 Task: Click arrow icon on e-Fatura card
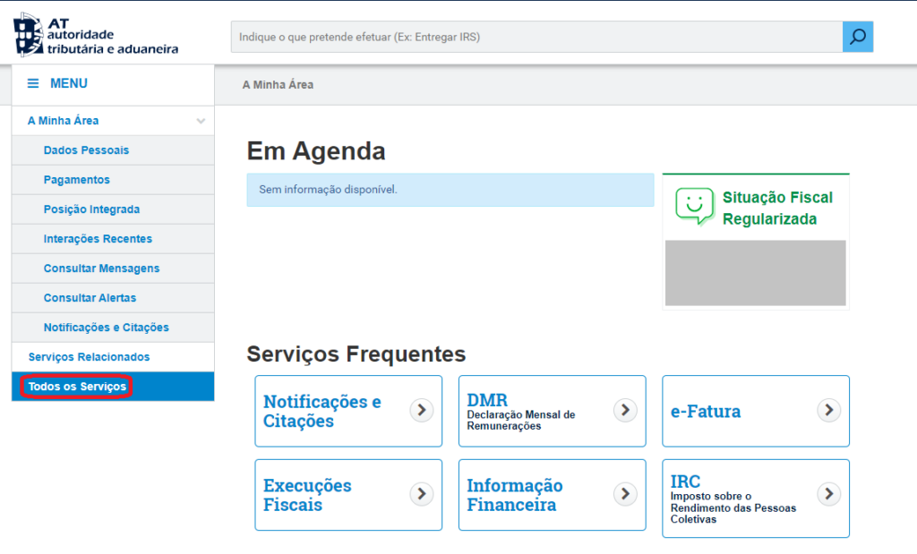[829, 410]
